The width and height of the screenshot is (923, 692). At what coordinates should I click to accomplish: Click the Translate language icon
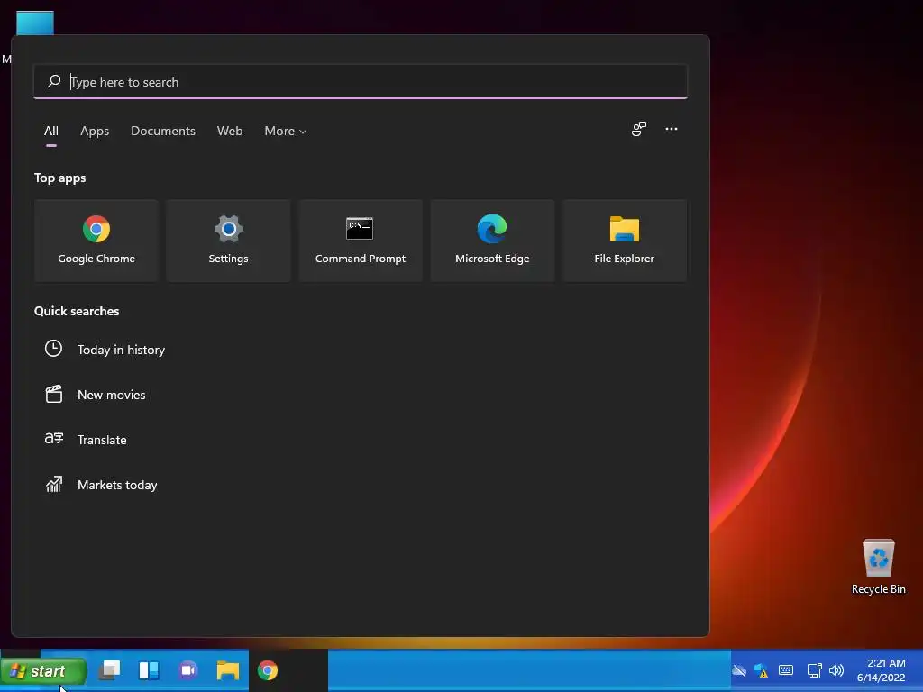[x=53, y=439]
